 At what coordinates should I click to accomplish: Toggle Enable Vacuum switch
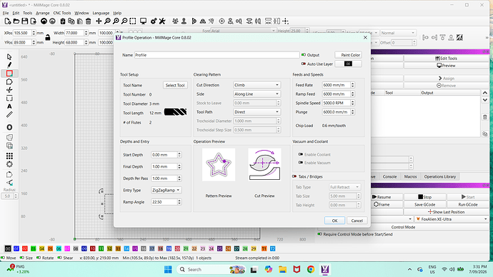[301, 163]
